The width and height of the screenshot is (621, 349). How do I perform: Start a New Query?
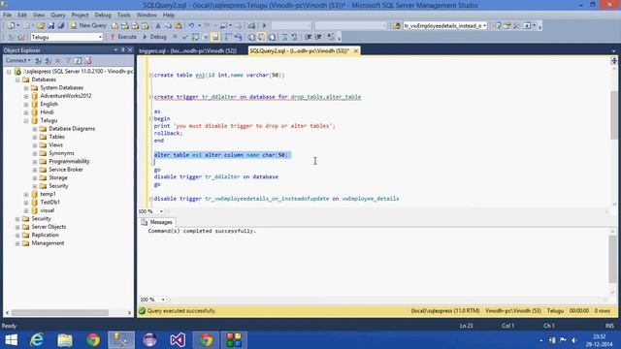[x=88, y=25]
